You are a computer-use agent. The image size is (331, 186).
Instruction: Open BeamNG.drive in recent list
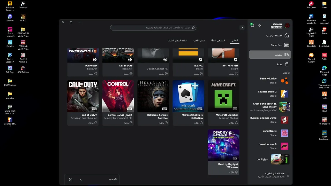270,81
